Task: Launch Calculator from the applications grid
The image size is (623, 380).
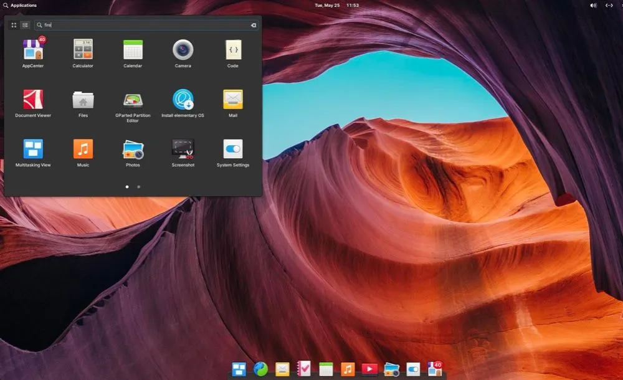Action: coord(83,52)
